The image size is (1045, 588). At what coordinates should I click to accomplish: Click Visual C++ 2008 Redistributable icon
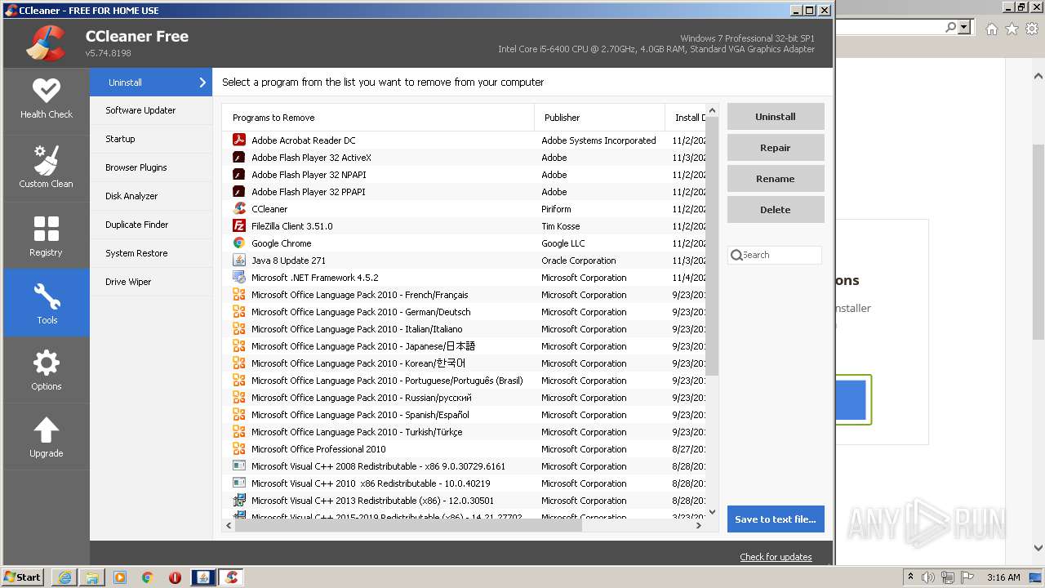coord(239,465)
